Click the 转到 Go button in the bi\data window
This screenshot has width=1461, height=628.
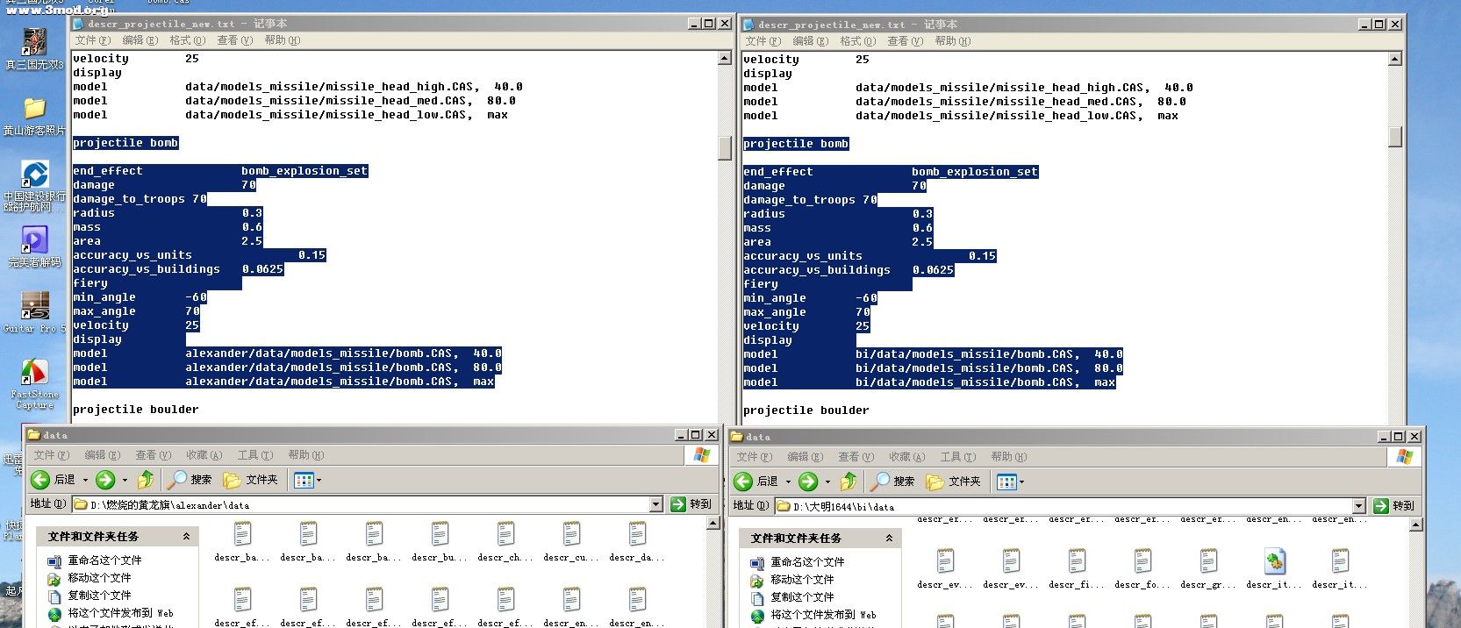1393,506
